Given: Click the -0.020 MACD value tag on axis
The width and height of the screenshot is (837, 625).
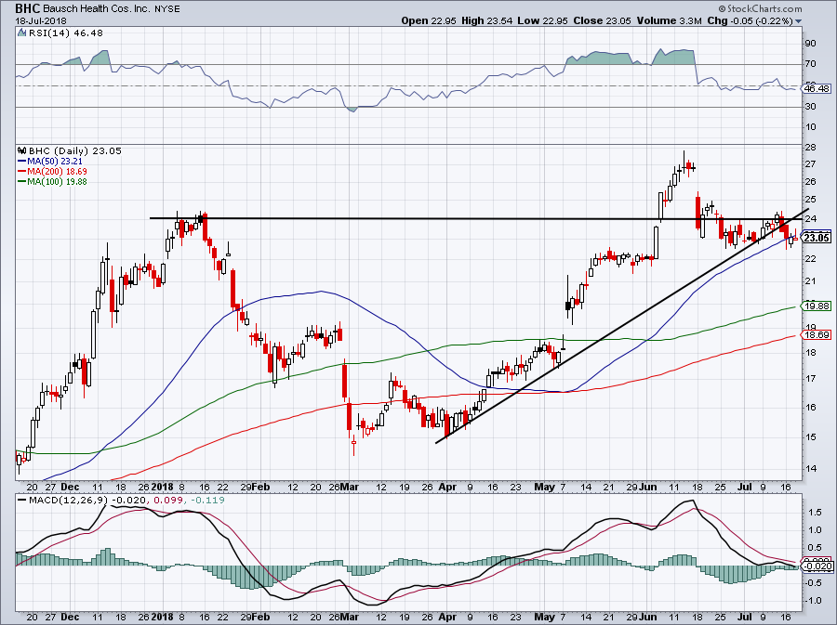Looking at the screenshot, I should pos(818,566).
